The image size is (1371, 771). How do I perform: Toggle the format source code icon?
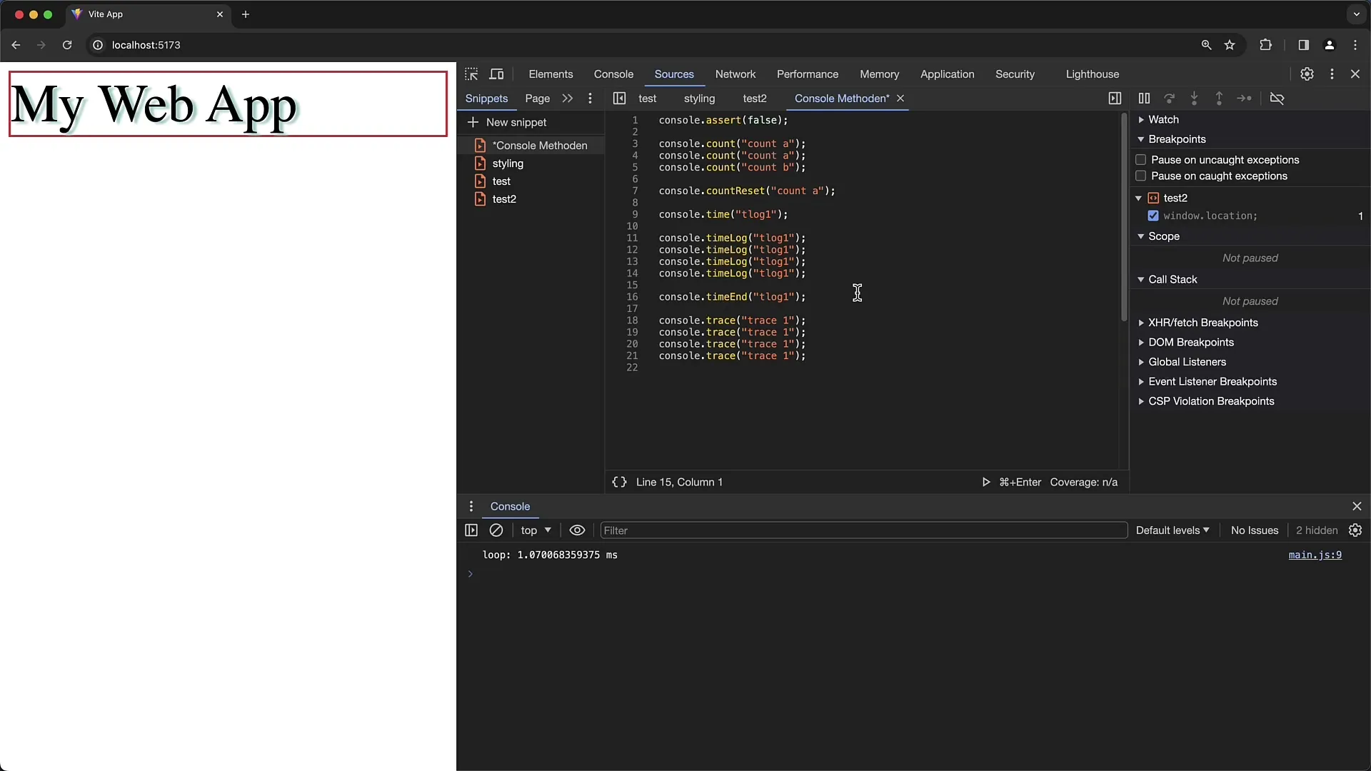tap(618, 482)
